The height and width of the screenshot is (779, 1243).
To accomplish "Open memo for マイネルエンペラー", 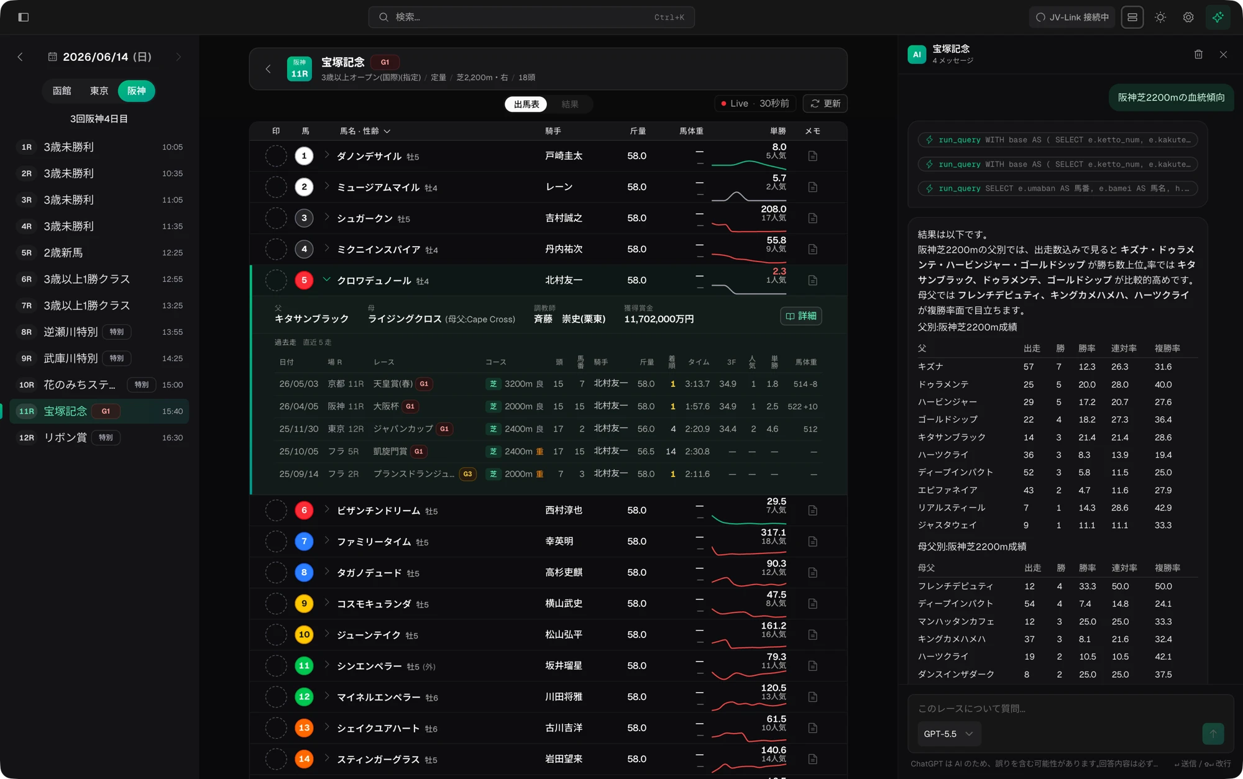I will click(812, 696).
